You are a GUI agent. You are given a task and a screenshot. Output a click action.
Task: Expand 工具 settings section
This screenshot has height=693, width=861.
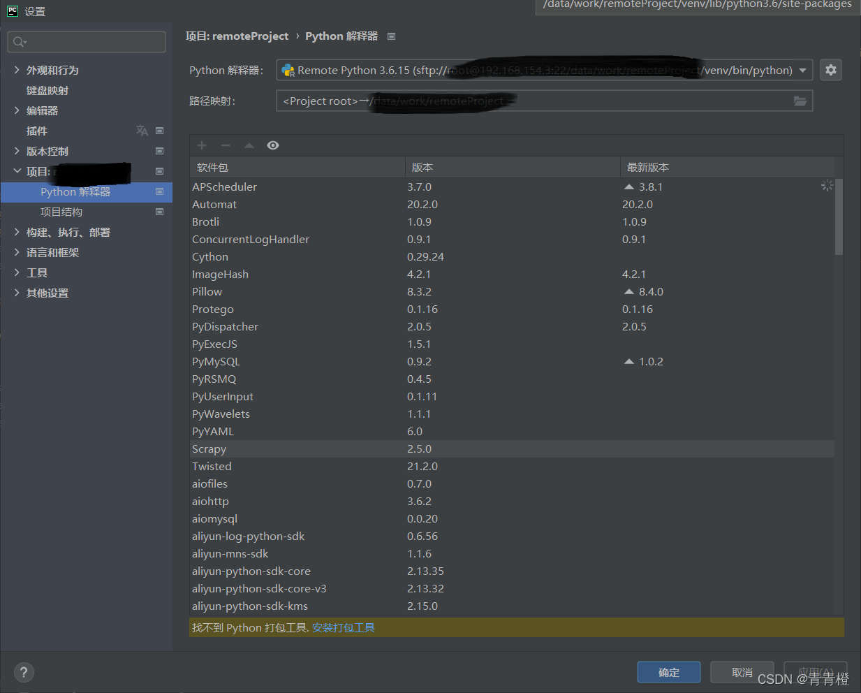(17, 272)
